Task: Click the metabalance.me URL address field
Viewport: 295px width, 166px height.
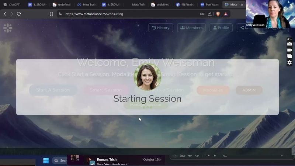Action: tap(129, 14)
